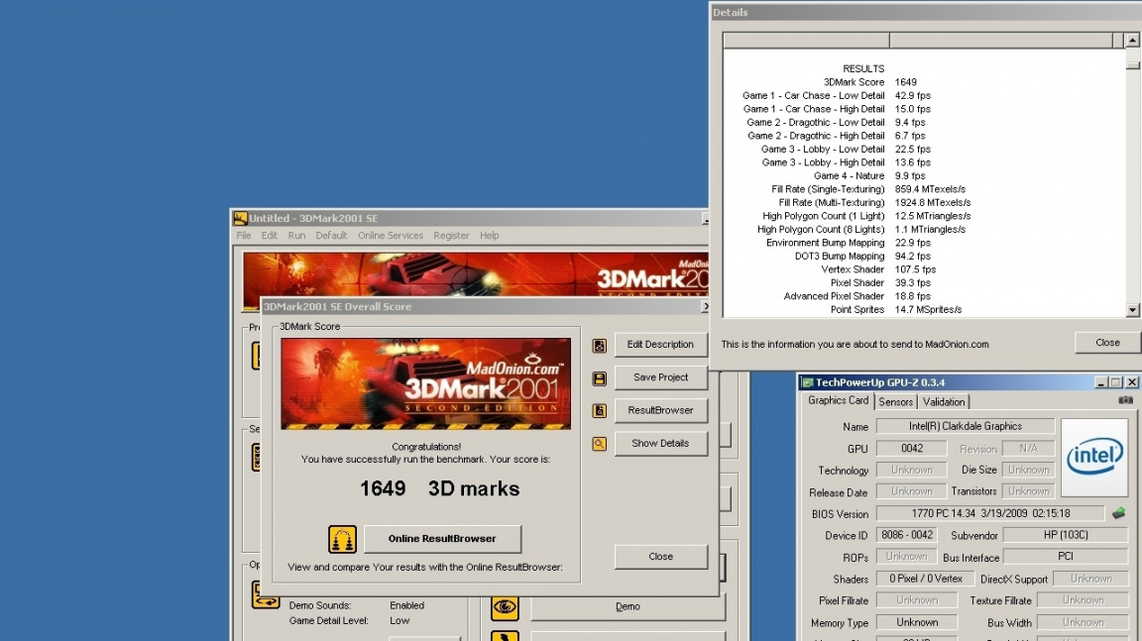Click the Intel logo in GPU-Z
Image resolution: width=1142 pixels, height=641 pixels.
pos(1094,457)
